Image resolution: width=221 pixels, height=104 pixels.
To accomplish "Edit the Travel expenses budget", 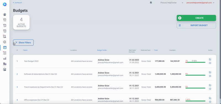I will (210, 85).
